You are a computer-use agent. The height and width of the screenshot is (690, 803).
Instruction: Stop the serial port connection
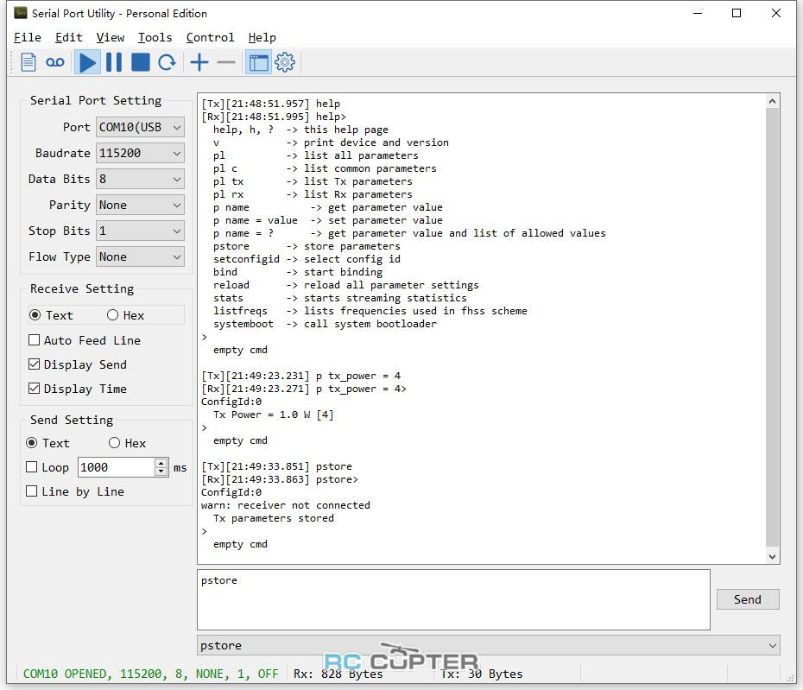tap(141, 62)
